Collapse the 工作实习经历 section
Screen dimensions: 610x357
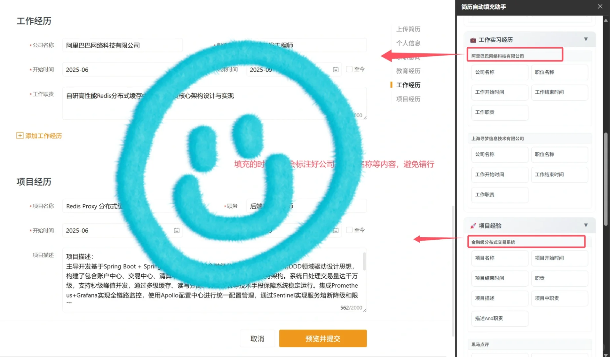(586, 39)
